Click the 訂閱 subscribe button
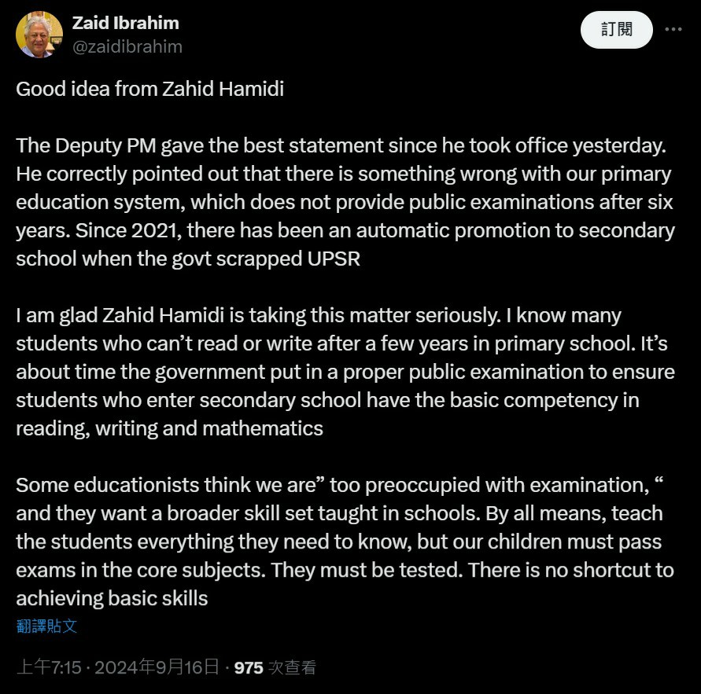The width and height of the screenshot is (701, 694). pyautogui.click(x=617, y=30)
